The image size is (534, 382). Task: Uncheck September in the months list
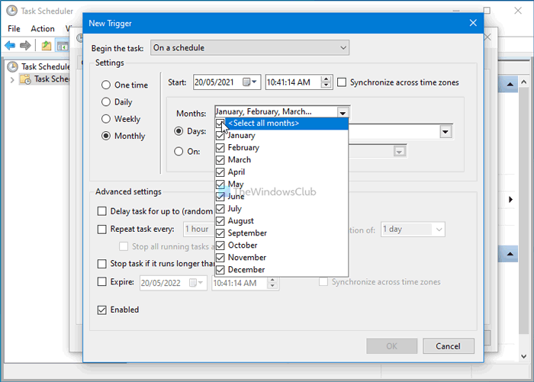(x=220, y=233)
